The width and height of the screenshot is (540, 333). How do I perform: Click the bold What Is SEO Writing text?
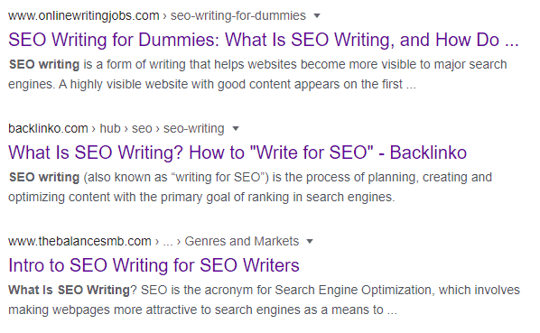click(x=69, y=290)
